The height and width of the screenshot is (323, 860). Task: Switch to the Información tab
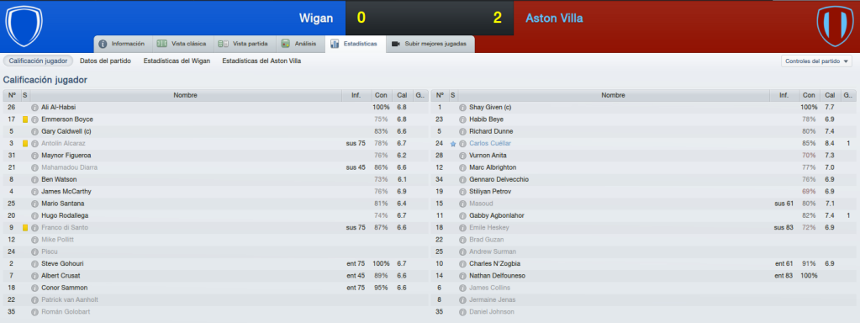(121, 44)
